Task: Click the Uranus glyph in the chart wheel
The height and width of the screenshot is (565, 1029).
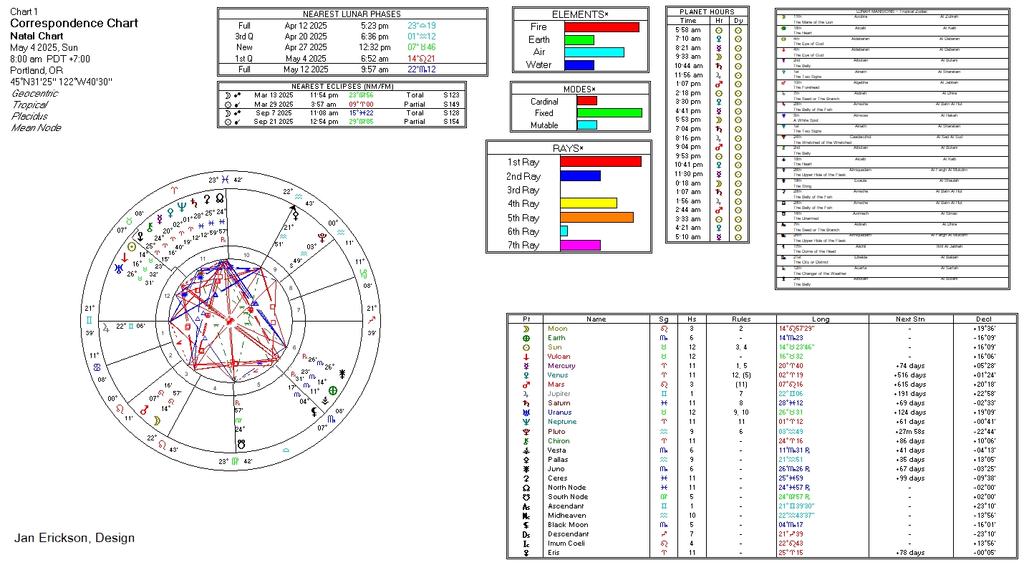Action: tap(117, 269)
